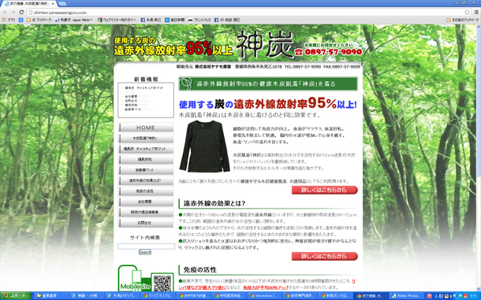Click the Mobilesite phone icon
This screenshot has width=481, height=300.
135,279
